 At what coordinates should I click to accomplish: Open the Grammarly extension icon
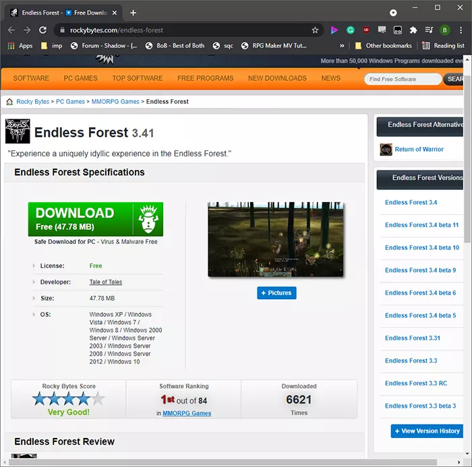tap(351, 30)
